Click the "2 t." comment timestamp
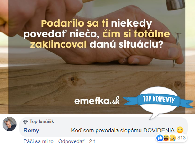Image resolution: width=195 pixels, height=148 pixels. point(92,141)
